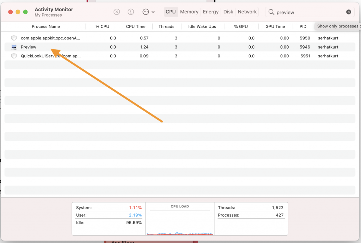Close the Activity Monitor window with red button
The width and height of the screenshot is (361, 243).
[x=10, y=12]
